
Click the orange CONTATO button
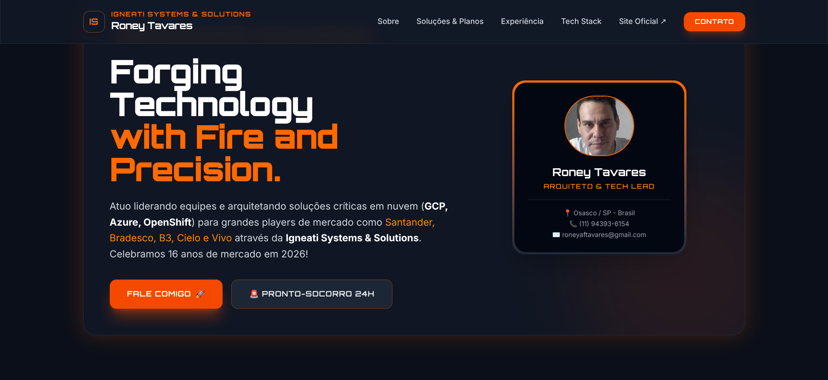[x=714, y=22]
